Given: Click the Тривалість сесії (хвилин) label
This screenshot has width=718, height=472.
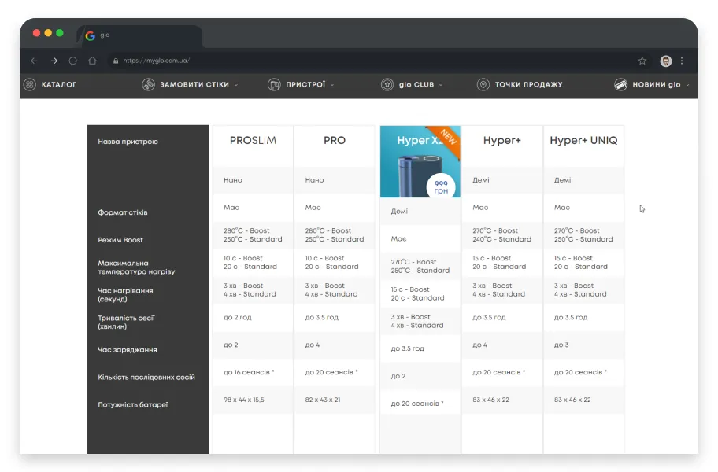Looking at the screenshot, I should click(x=127, y=323).
